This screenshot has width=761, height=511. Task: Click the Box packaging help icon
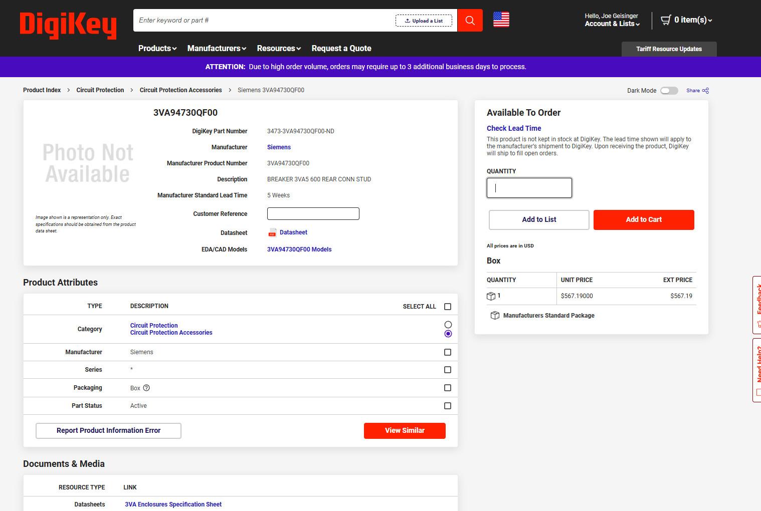pos(146,388)
